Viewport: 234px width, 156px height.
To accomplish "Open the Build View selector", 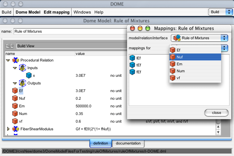I will pos(72,46).
